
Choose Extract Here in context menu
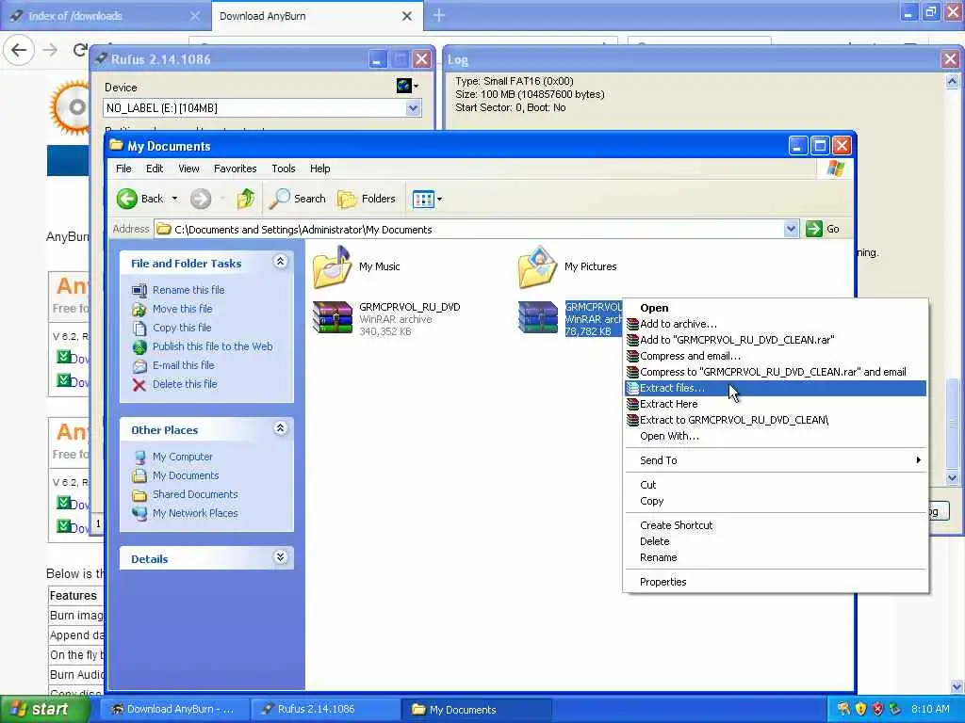coord(776,404)
